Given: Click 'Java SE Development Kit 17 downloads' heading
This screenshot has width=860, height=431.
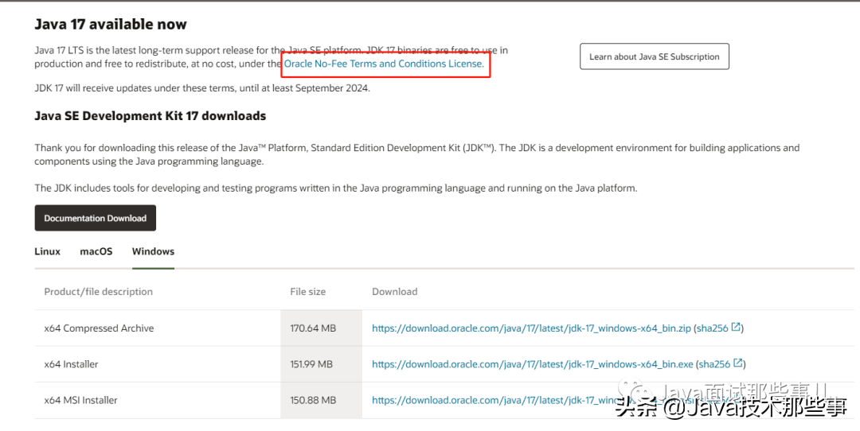Looking at the screenshot, I should click(x=150, y=115).
